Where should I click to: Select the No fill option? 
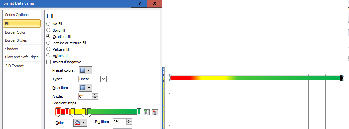coord(48,24)
